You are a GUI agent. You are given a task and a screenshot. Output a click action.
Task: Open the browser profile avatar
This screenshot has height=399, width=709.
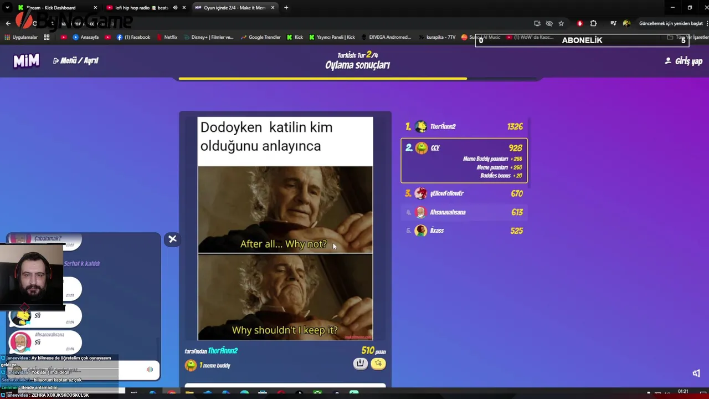[626, 23]
